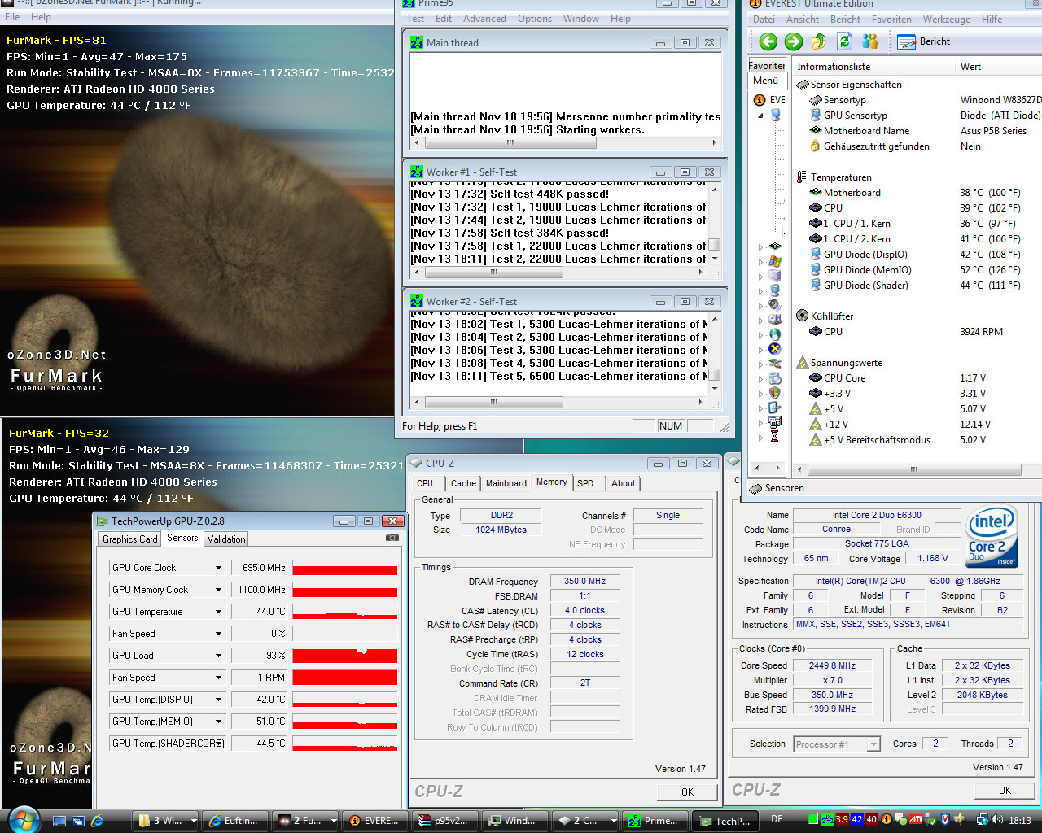Go up one level with folder arrow icon
The image size is (1042, 833).
(x=819, y=41)
